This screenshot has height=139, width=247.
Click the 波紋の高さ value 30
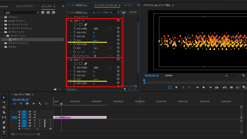point(94,33)
